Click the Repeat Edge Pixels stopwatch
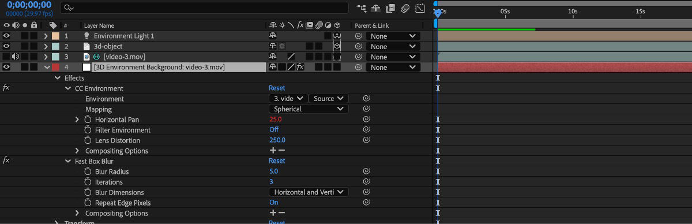The image size is (692, 224). point(88,203)
